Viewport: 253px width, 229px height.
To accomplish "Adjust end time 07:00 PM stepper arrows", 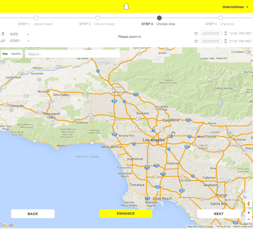I will click(x=225, y=41).
